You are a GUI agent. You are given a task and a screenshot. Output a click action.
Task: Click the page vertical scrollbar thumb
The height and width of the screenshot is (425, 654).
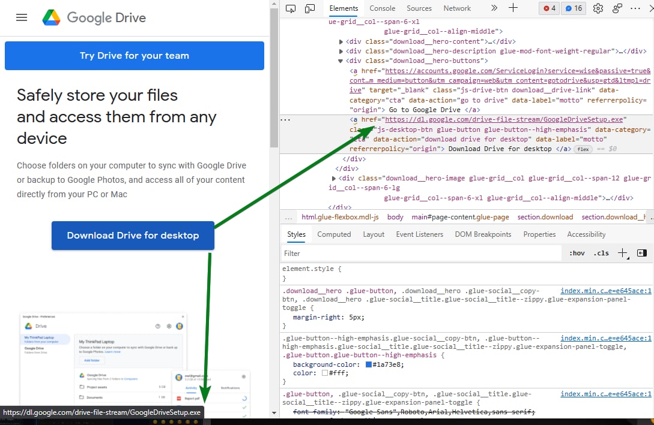[x=274, y=78]
